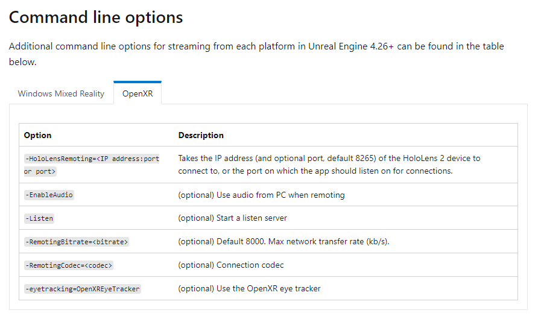
Task: Click the -Listen option code
Action: 39,218
